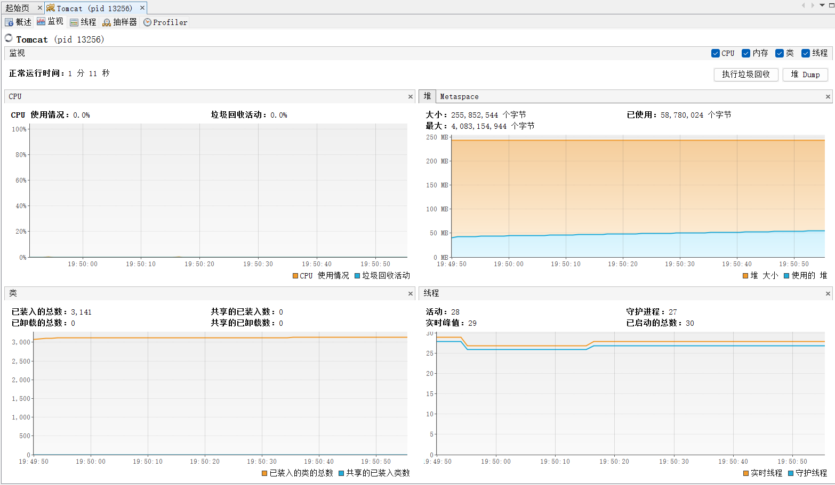Image resolution: width=835 pixels, height=485 pixels.
Task: Maximize the window via restore icon
Action: pos(831,5)
